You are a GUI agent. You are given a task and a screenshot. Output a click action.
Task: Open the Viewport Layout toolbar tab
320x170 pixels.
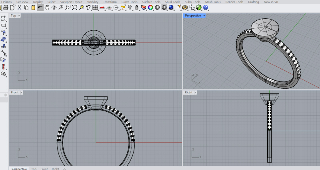[x=71, y=2]
